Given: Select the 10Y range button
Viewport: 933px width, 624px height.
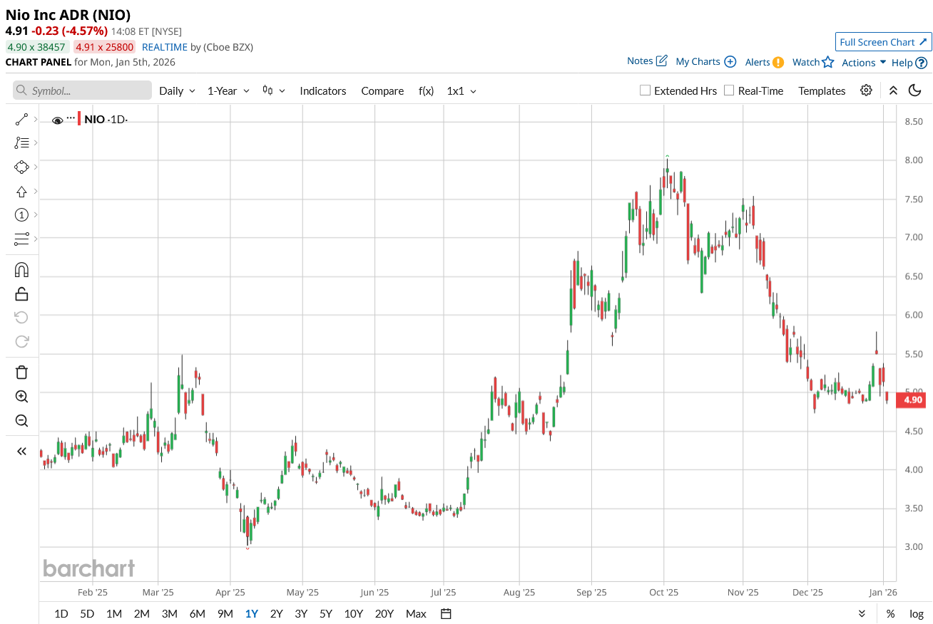Looking at the screenshot, I should click(x=353, y=613).
